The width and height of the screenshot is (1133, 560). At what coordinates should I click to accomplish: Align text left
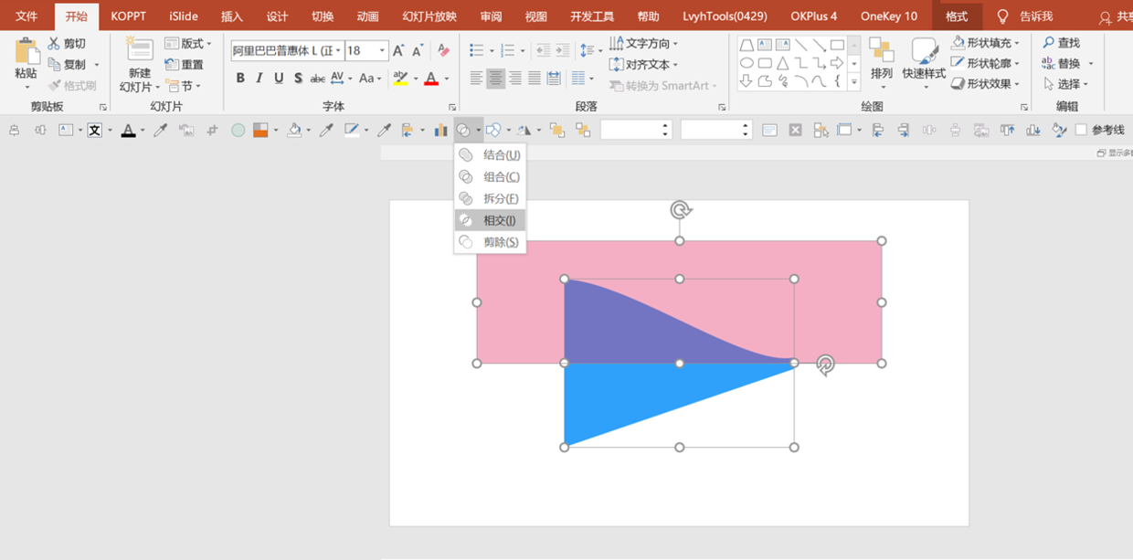[476, 79]
